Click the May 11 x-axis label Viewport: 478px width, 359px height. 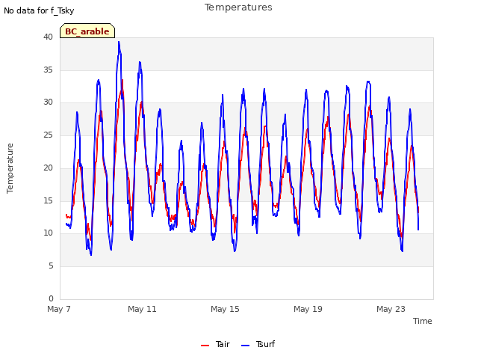pyautogui.click(x=142, y=309)
